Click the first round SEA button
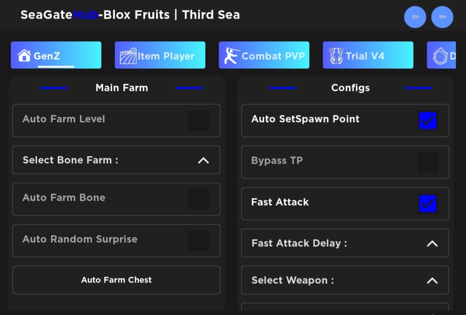 415,17
